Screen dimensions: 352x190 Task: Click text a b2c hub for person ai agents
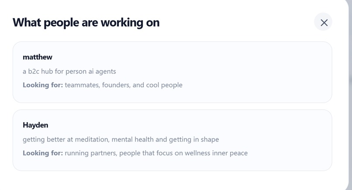[x=69, y=72]
